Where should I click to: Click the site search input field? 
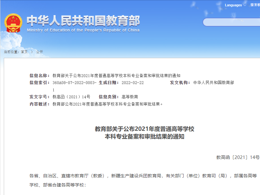(x=232, y=22)
